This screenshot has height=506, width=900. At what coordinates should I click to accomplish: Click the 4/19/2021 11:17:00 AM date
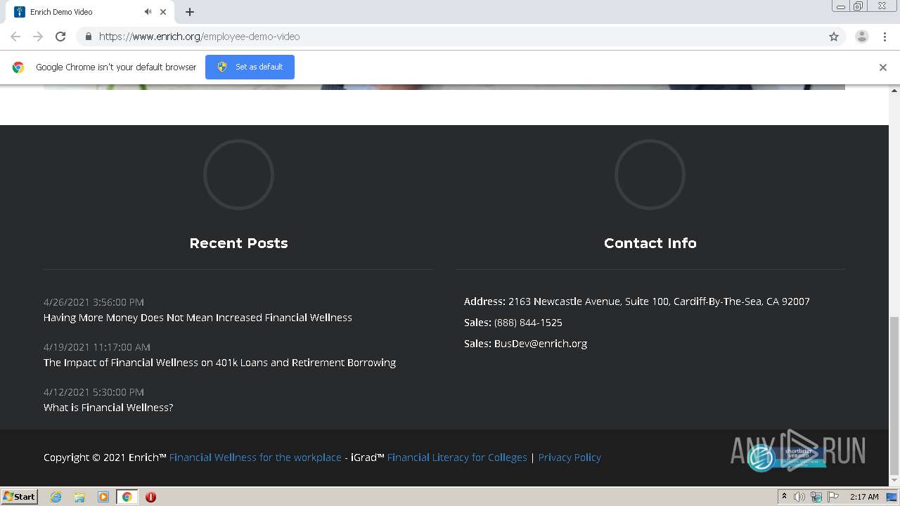click(97, 347)
